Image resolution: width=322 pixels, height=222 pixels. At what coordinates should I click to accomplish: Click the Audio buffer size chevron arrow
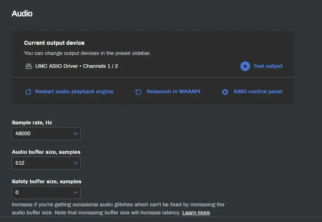coord(75,163)
